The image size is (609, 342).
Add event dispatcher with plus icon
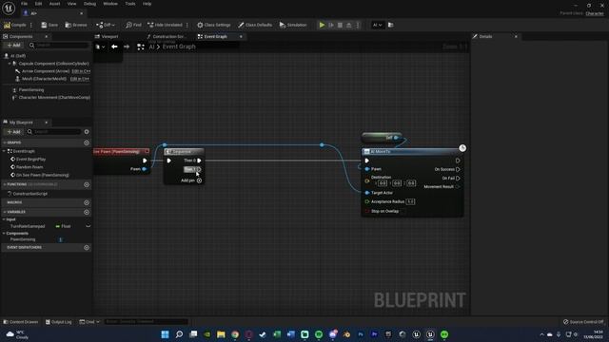[87, 247]
